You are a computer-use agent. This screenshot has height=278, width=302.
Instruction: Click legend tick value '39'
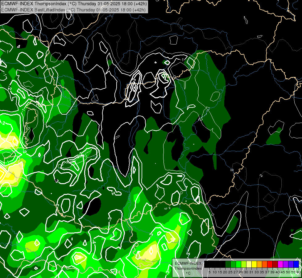point(272,272)
